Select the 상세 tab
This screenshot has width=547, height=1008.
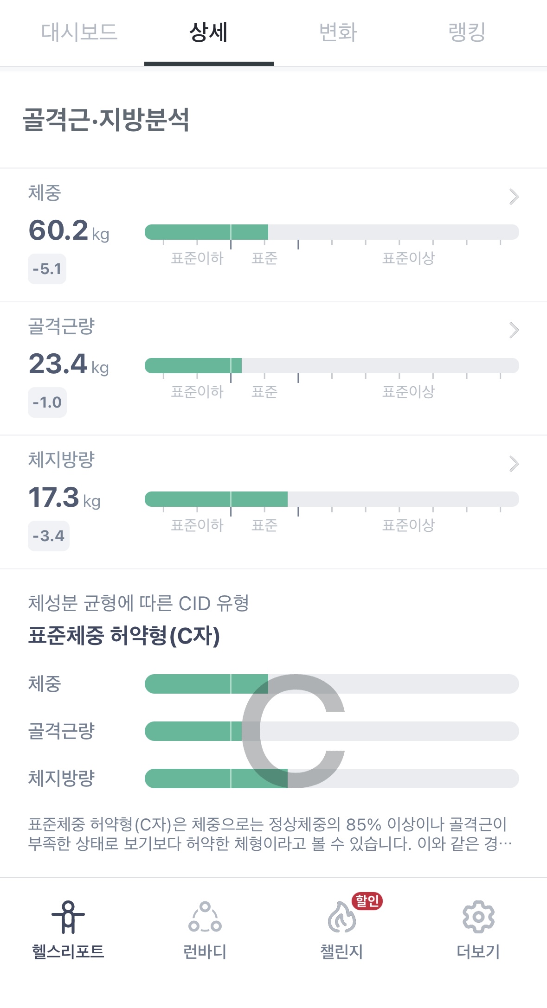209,32
